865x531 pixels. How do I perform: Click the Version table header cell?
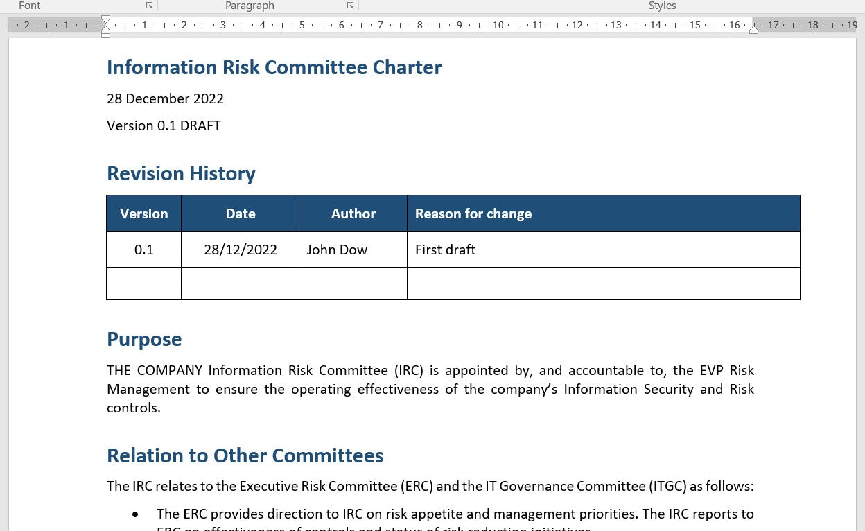tap(143, 214)
